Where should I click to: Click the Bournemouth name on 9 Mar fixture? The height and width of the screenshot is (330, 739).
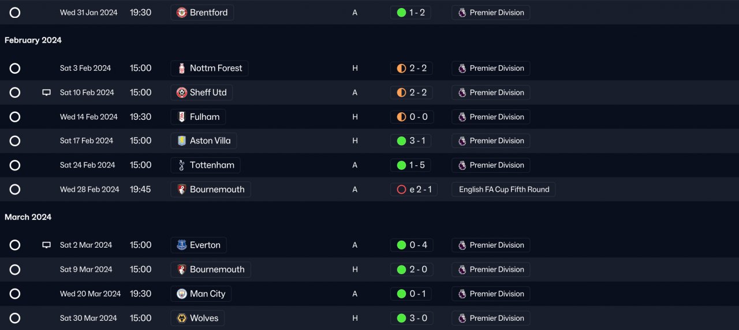click(217, 270)
